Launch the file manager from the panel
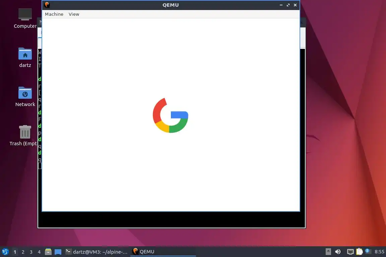Screen dimensions: 386x257 [x=48, y=252]
